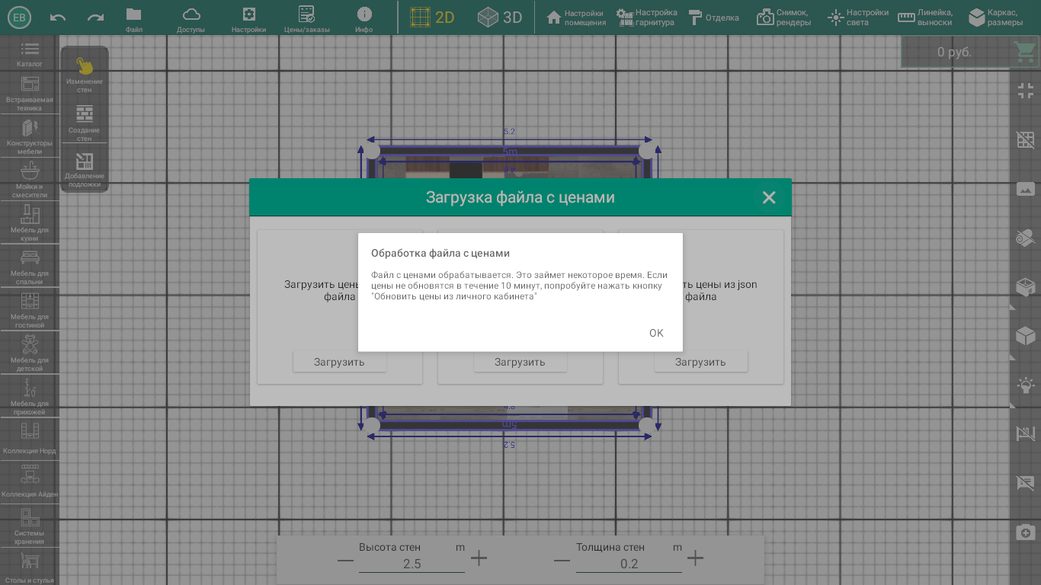Click the solid cube icon in right sidebar
This screenshot has height=585, width=1041.
click(1026, 336)
